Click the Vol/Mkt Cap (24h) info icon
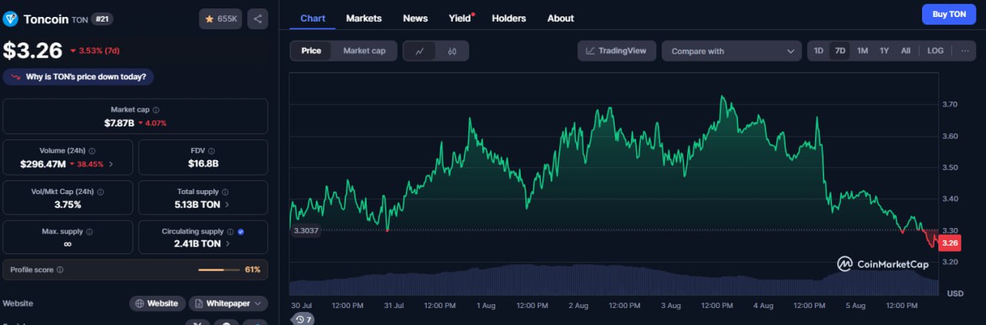The height and width of the screenshot is (325, 986). pos(100,192)
